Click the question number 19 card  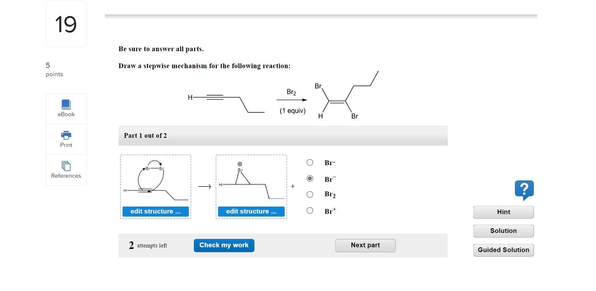66,24
